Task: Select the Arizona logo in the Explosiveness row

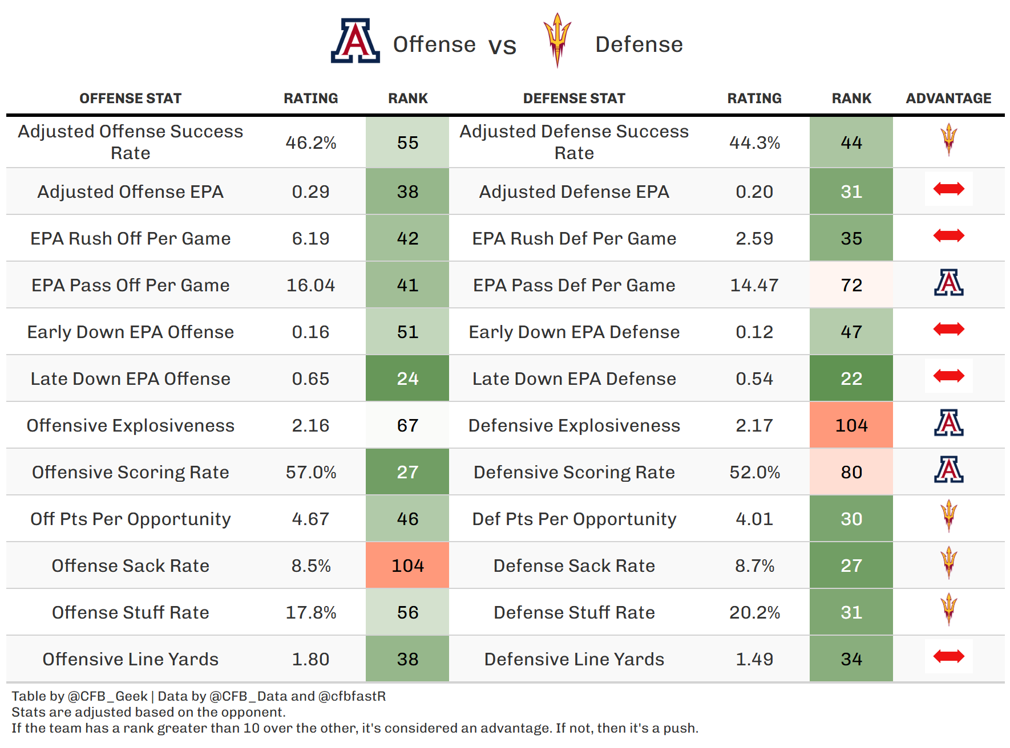Action: pos(948,423)
